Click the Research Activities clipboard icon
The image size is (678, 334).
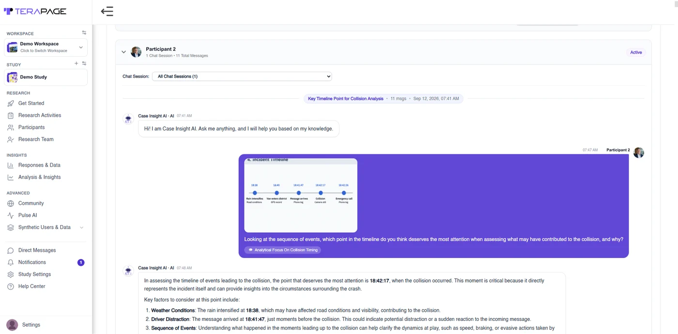(11, 115)
